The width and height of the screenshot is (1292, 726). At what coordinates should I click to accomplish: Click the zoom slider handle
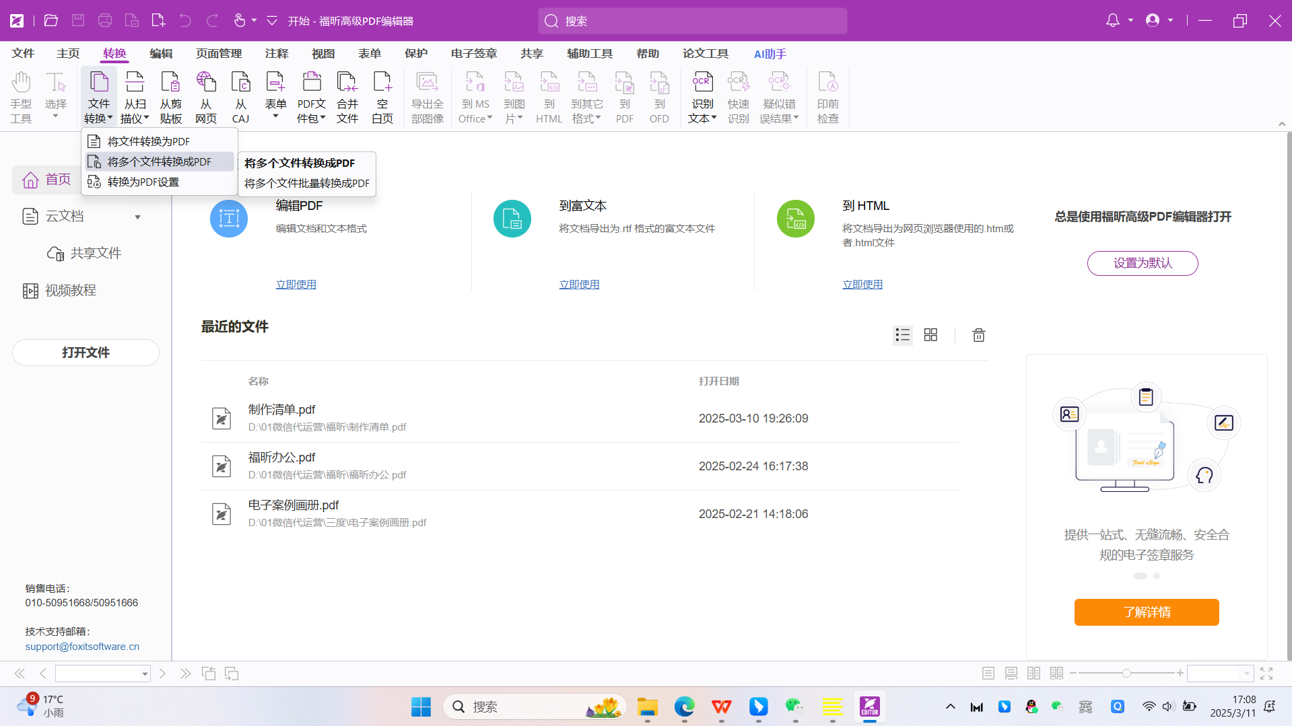pos(1126,674)
